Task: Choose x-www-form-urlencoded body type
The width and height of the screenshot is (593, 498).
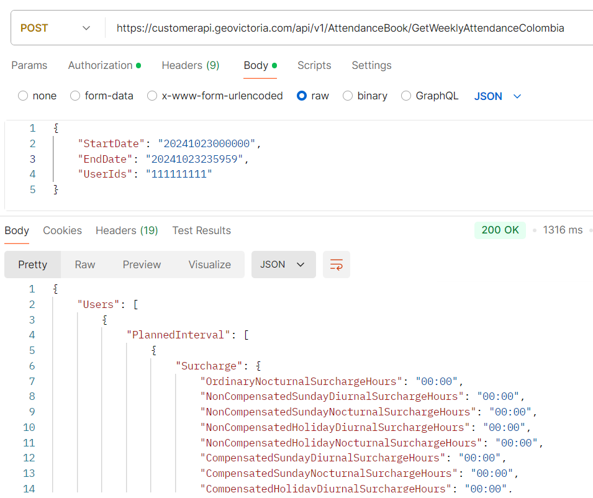Action: 152,96
